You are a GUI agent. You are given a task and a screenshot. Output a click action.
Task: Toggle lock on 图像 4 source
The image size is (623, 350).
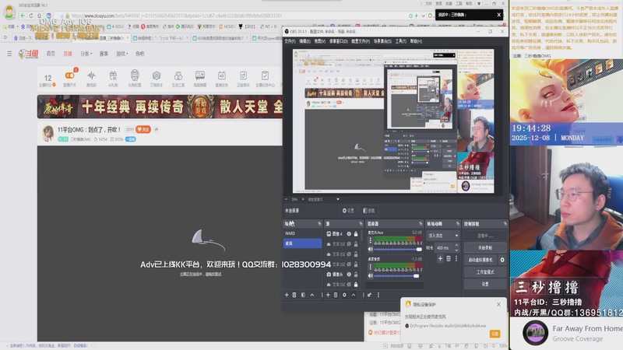point(356,234)
